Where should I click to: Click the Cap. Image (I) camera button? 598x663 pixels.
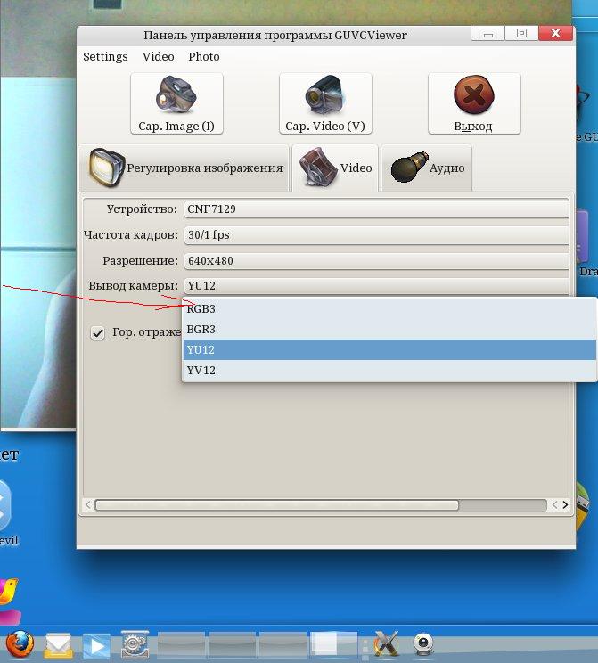(176, 103)
